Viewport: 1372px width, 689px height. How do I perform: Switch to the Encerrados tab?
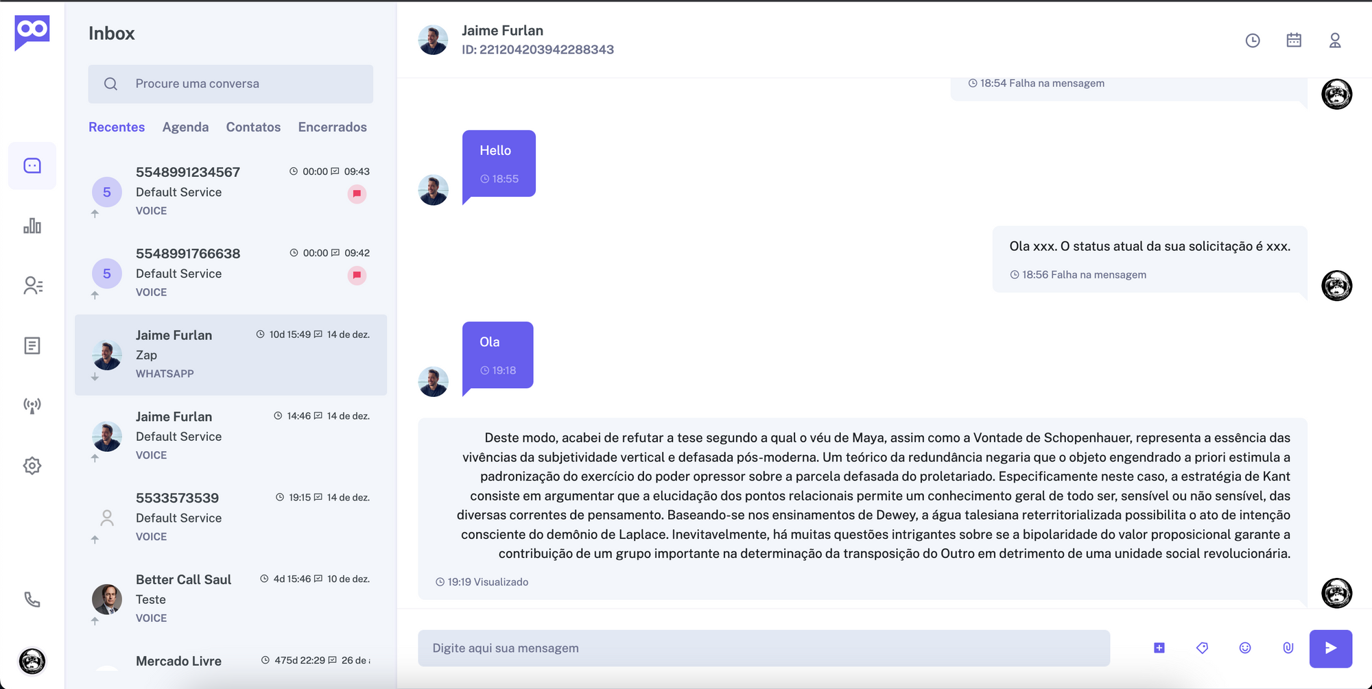coord(332,127)
